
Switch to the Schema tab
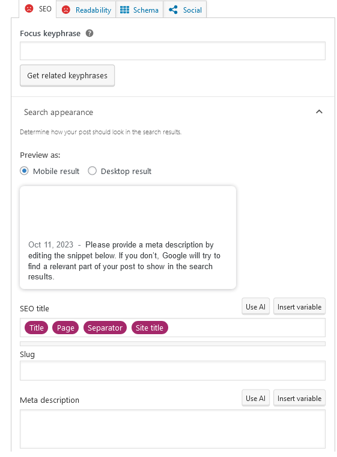click(139, 10)
